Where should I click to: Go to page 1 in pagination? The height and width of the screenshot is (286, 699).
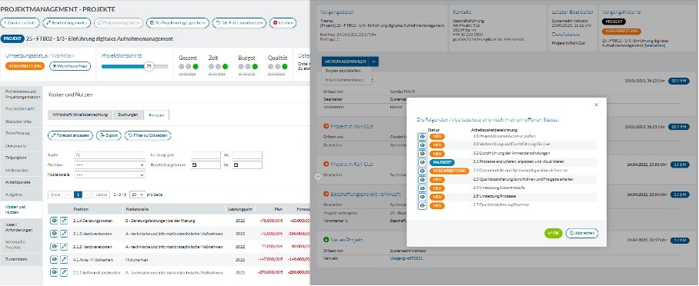pos(78,195)
